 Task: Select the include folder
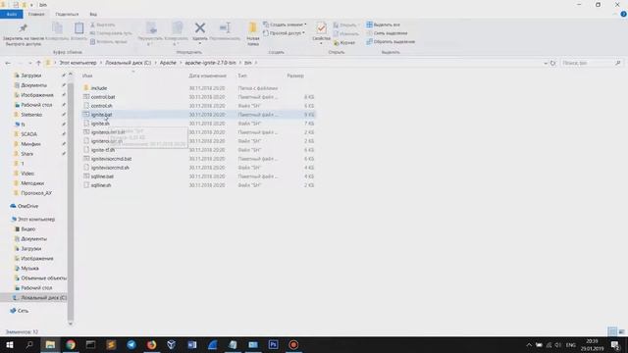pyautogui.click(x=99, y=88)
